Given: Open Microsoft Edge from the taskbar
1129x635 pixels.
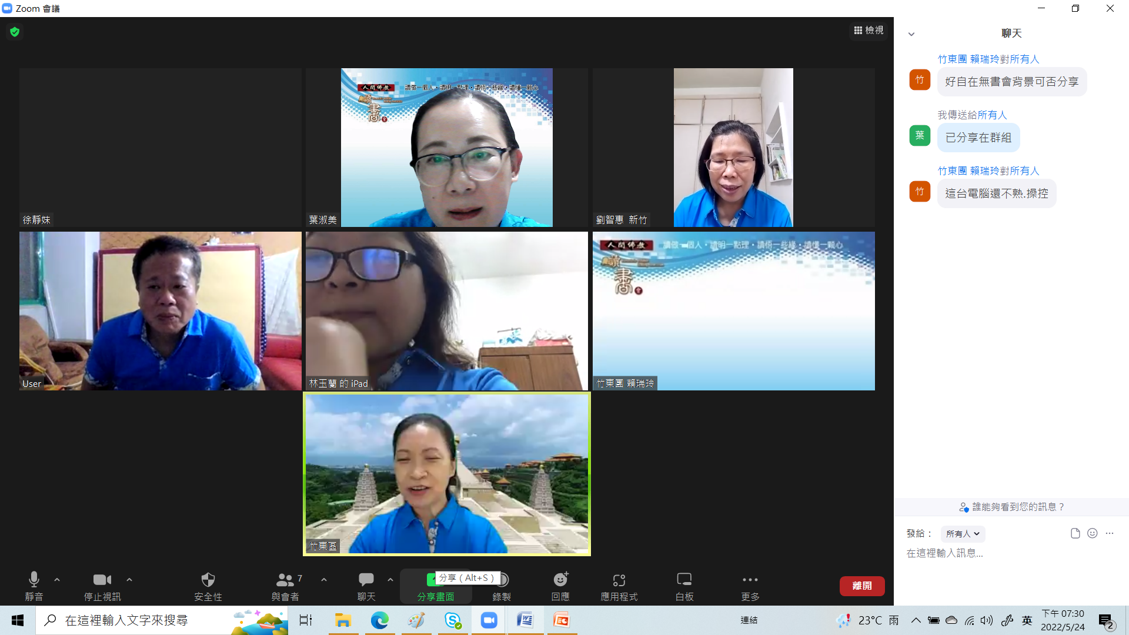Looking at the screenshot, I should (x=379, y=620).
